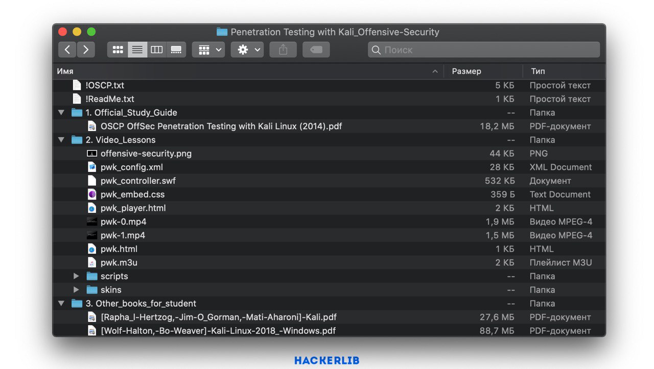Screen dimensions: 654x369
Task: Switch to gallery view
Action: (x=176, y=50)
